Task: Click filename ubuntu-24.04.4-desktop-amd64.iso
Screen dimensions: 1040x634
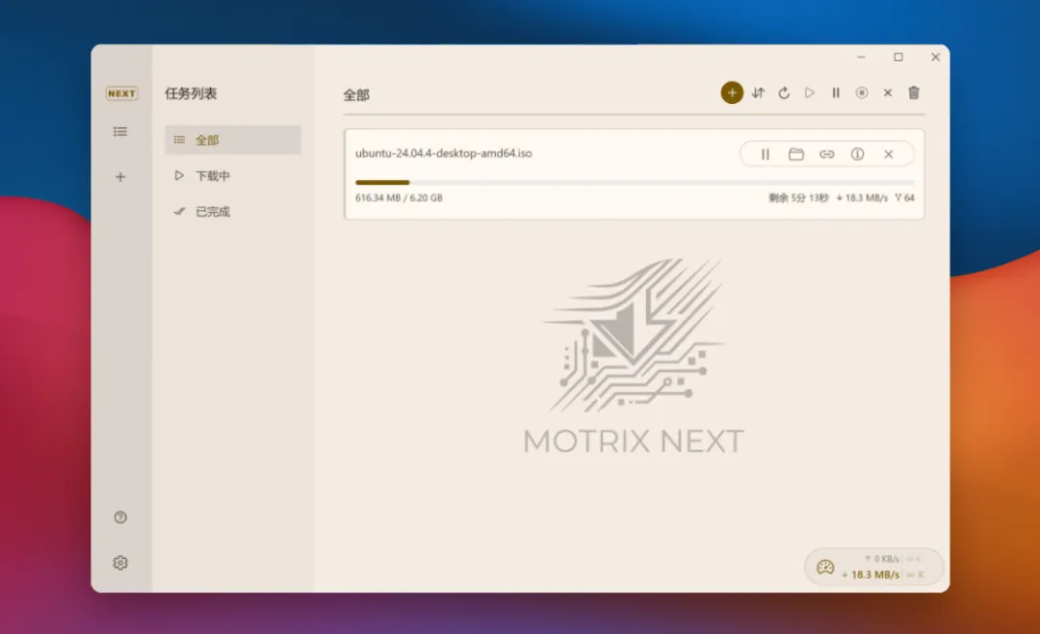Action: tap(444, 153)
